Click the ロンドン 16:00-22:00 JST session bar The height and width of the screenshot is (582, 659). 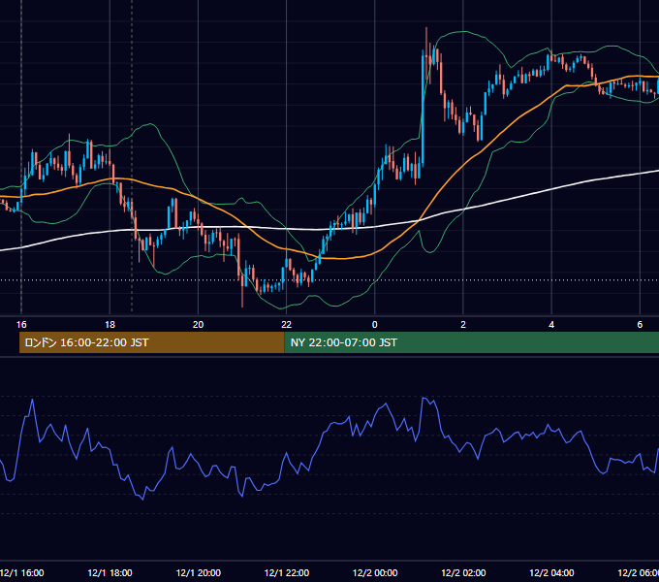pyautogui.click(x=152, y=342)
